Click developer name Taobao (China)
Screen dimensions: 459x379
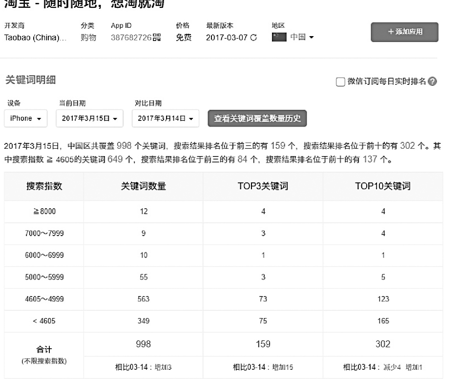[x=35, y=38]
